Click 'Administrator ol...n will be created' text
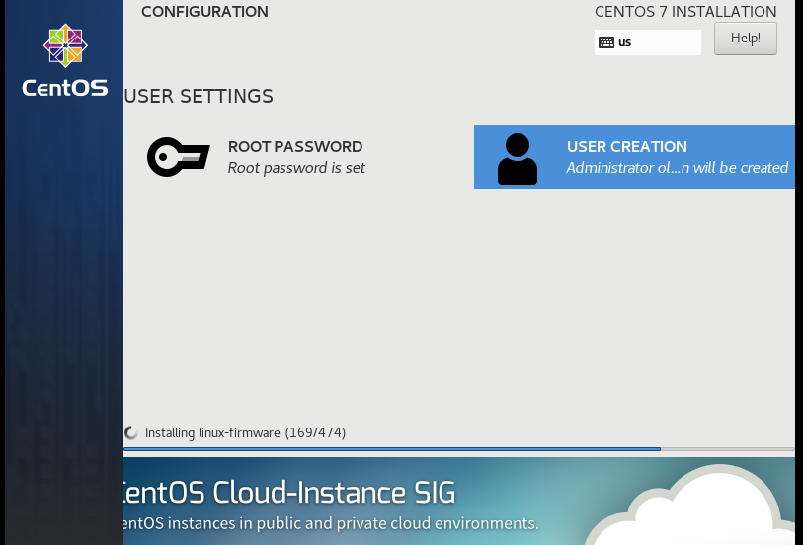This screenshot has width=803, height=545. click(677, 168)
